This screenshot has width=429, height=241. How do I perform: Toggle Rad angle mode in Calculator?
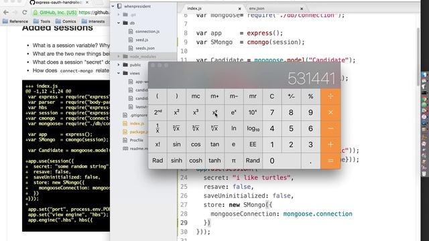[158, 161]
